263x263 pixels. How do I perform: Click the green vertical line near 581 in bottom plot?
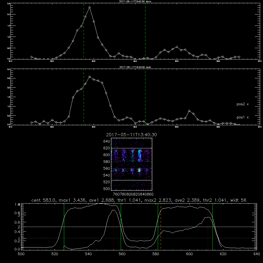coord(158,226)
